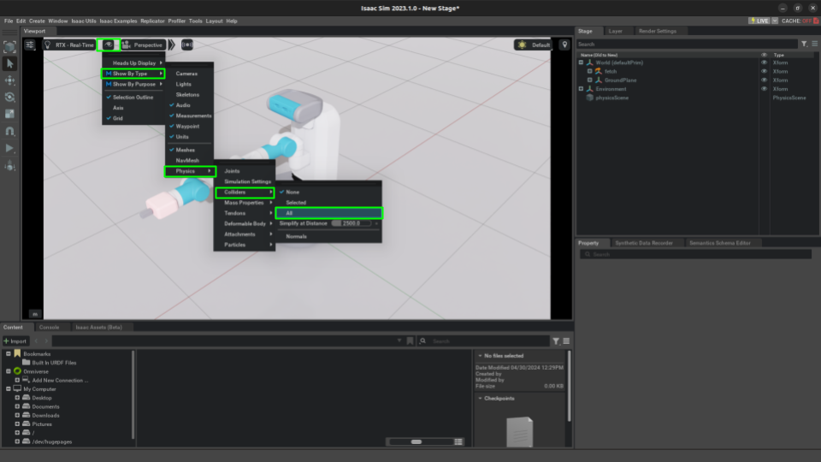Image resolution: width=821 pixels, height=462 pixels.
Task: Expand the Environment tree node
Action: [x=581, y=89]
